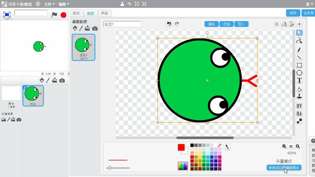Open the 文件 menu
Viewport: 315px width, 177px height.
point(49,4)
